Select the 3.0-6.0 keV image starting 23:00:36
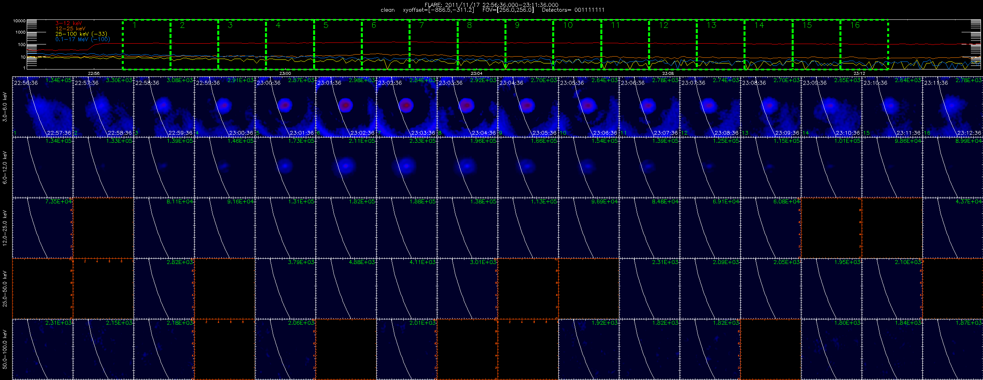983x380 pixels. pos(285,107)
